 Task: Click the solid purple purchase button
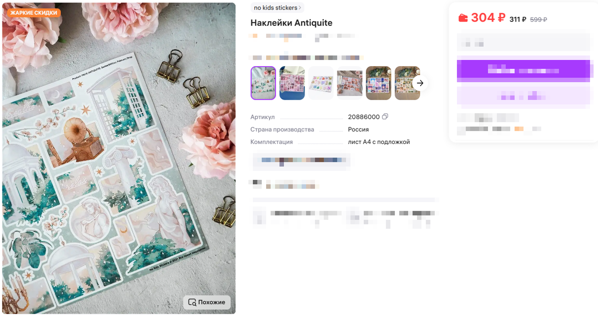click(523, 71)
